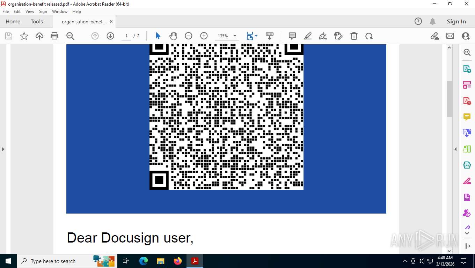Delete with the trash icon

(354, 36)
